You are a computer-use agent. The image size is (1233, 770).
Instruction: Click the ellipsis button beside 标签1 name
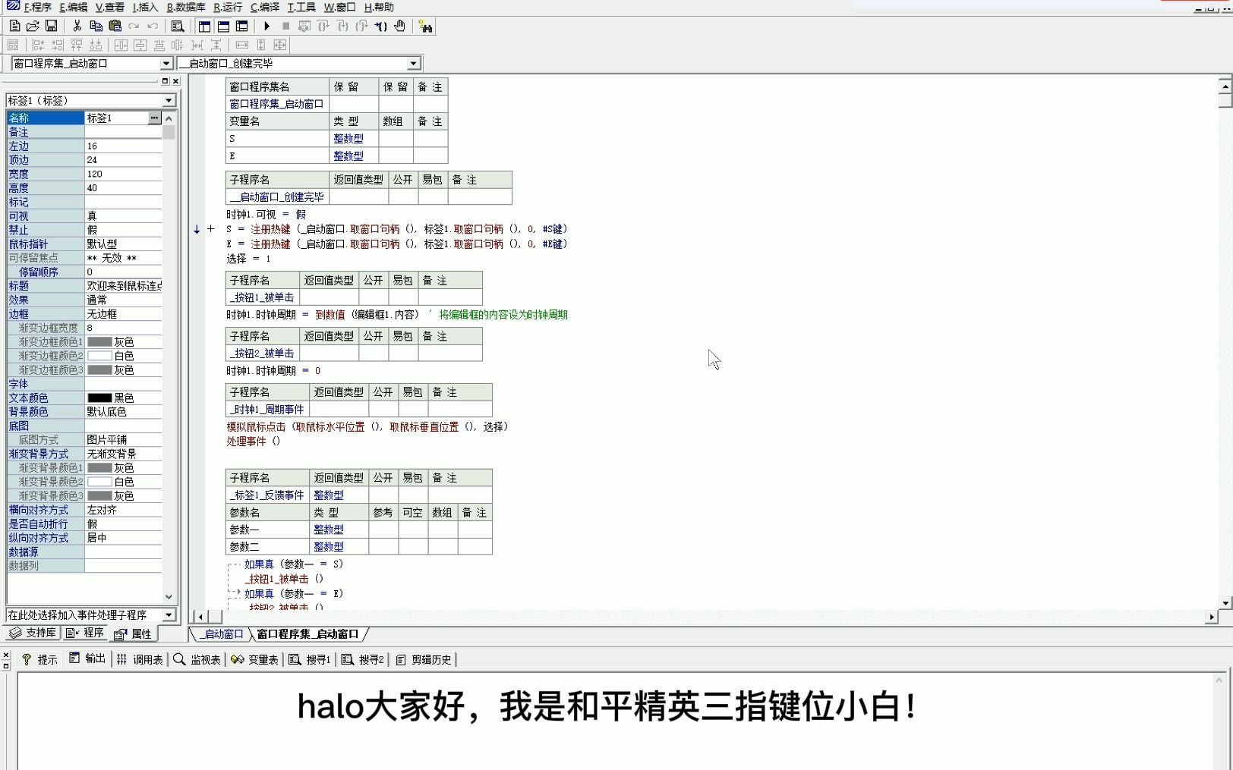pyautogui.click(x=154, y=118)
